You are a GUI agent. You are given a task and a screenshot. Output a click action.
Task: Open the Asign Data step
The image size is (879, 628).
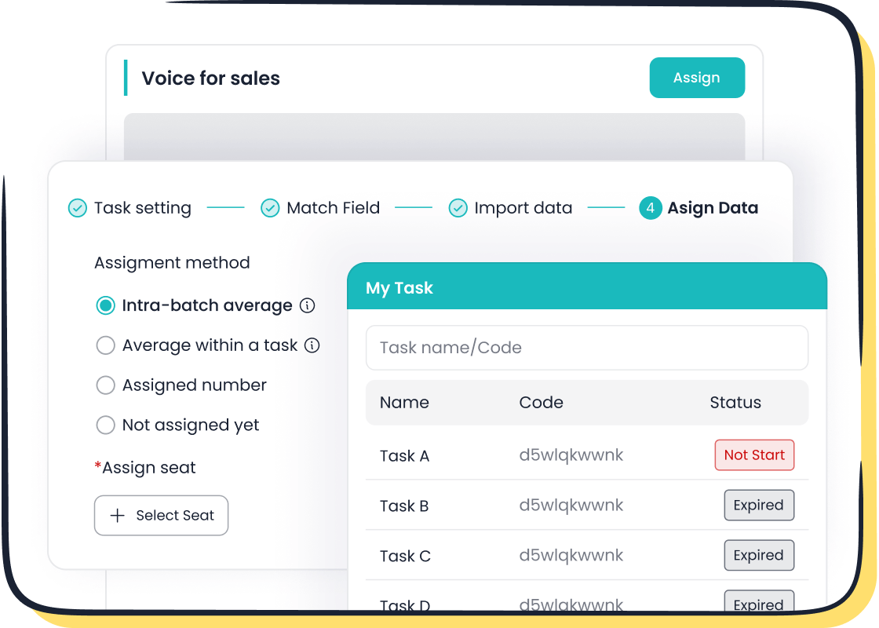click(713, 208)
